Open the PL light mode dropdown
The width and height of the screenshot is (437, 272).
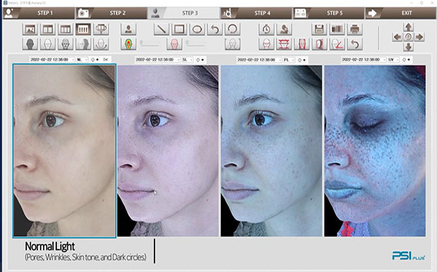tap(289, 60)
